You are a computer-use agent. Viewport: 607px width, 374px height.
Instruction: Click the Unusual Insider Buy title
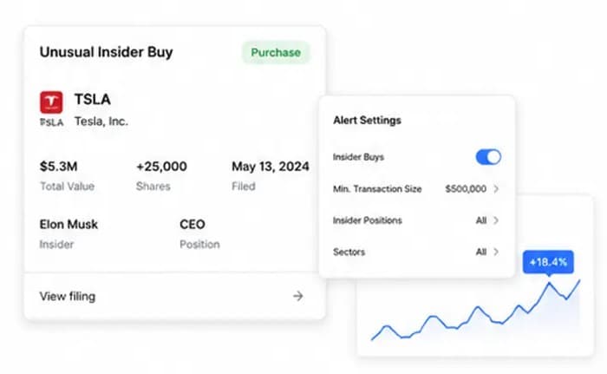(106, 52)
